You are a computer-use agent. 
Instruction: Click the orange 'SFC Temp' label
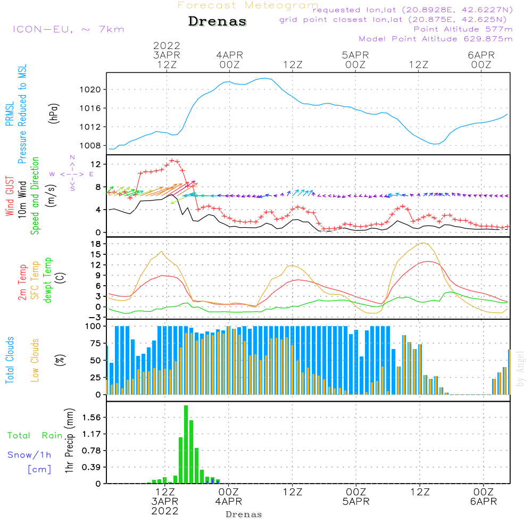pos(35,280)
